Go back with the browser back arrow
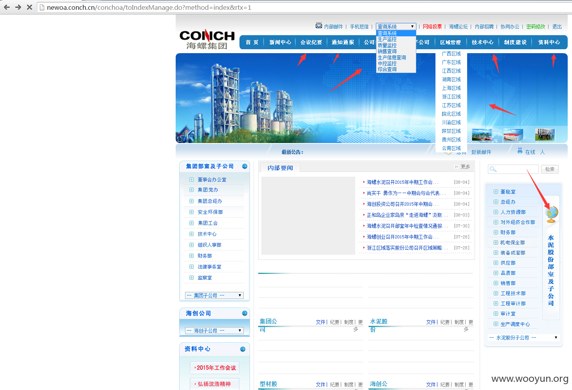 7,7
